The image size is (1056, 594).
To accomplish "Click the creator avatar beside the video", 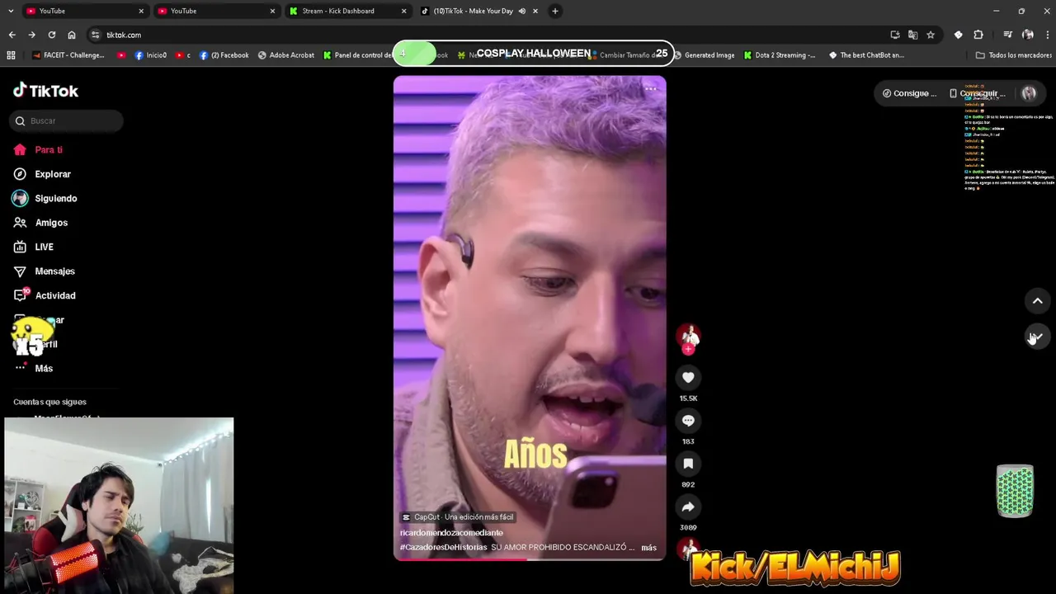I will pyautogui.click(x=688, y=335).
